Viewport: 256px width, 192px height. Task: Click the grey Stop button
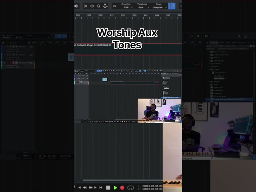(108, 188)
